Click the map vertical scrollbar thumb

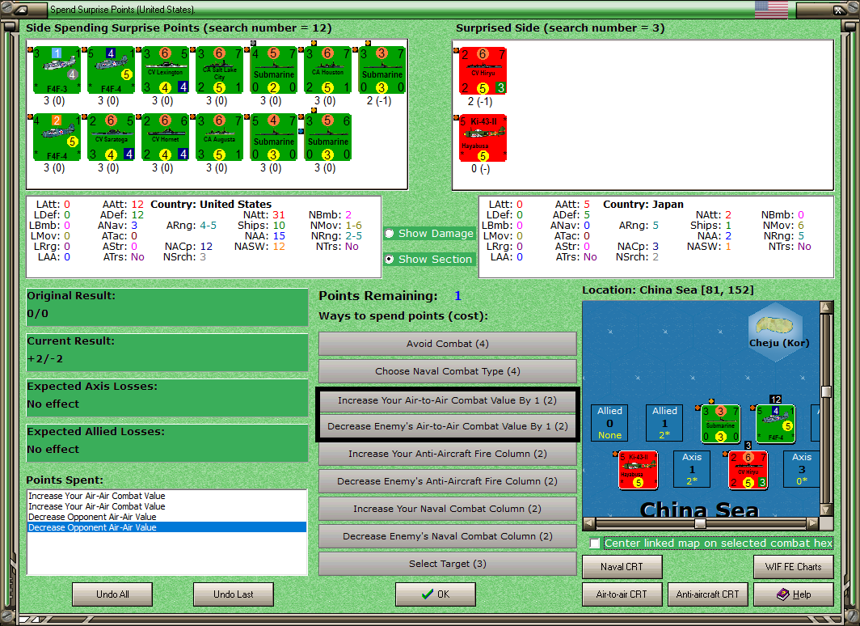click(827, 391)
